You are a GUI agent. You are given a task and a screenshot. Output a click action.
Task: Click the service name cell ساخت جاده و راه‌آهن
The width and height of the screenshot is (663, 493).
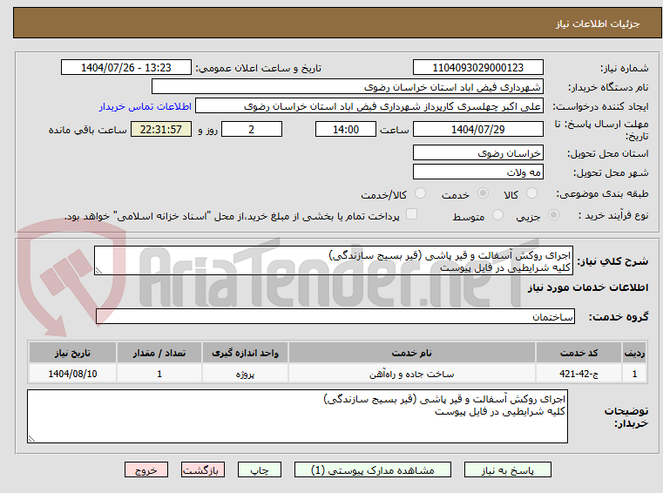pyautogui.click(x=412, y=374)
